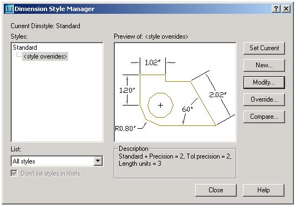Open the Compare... dialog
Viewport: 295px width, 205px height.
(264, 117)
